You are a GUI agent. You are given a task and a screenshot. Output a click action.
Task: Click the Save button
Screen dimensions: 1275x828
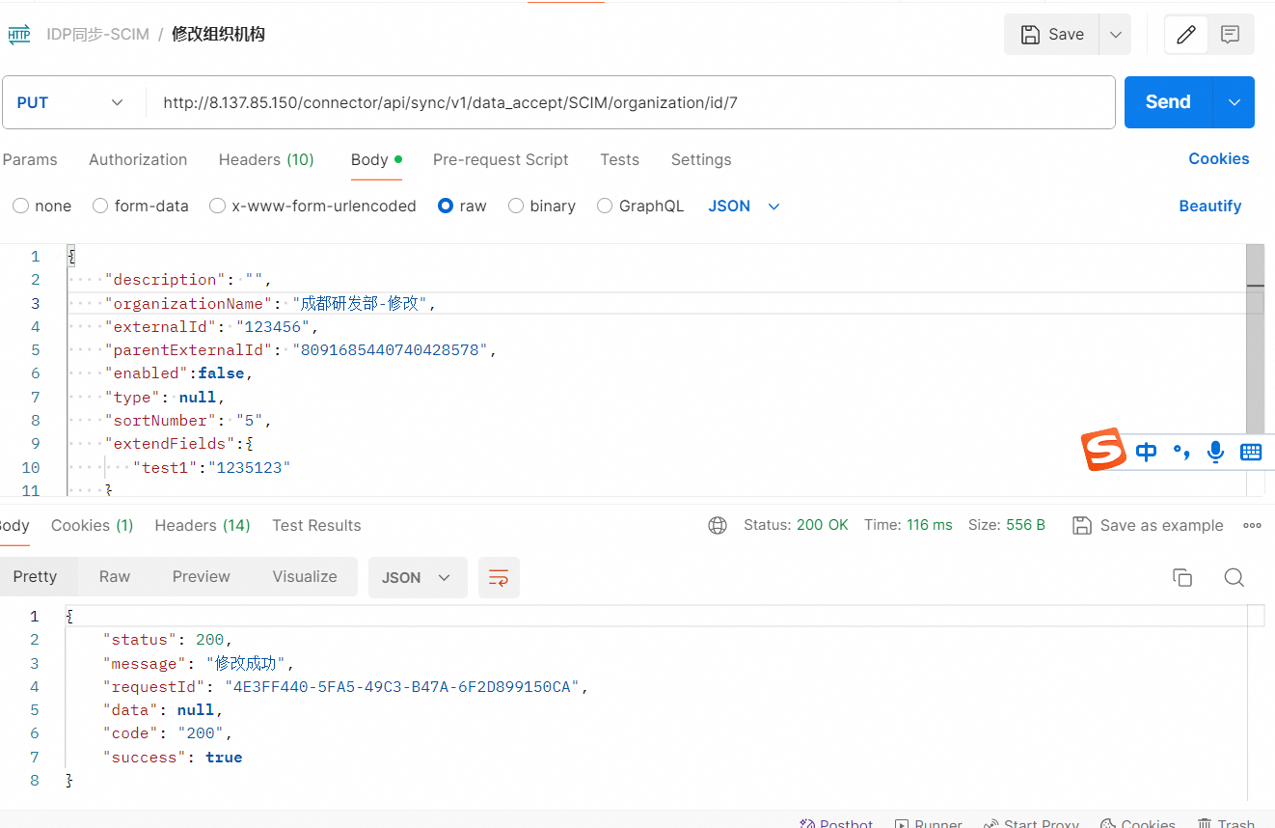pyautogui.click(x=1052, y=35)
